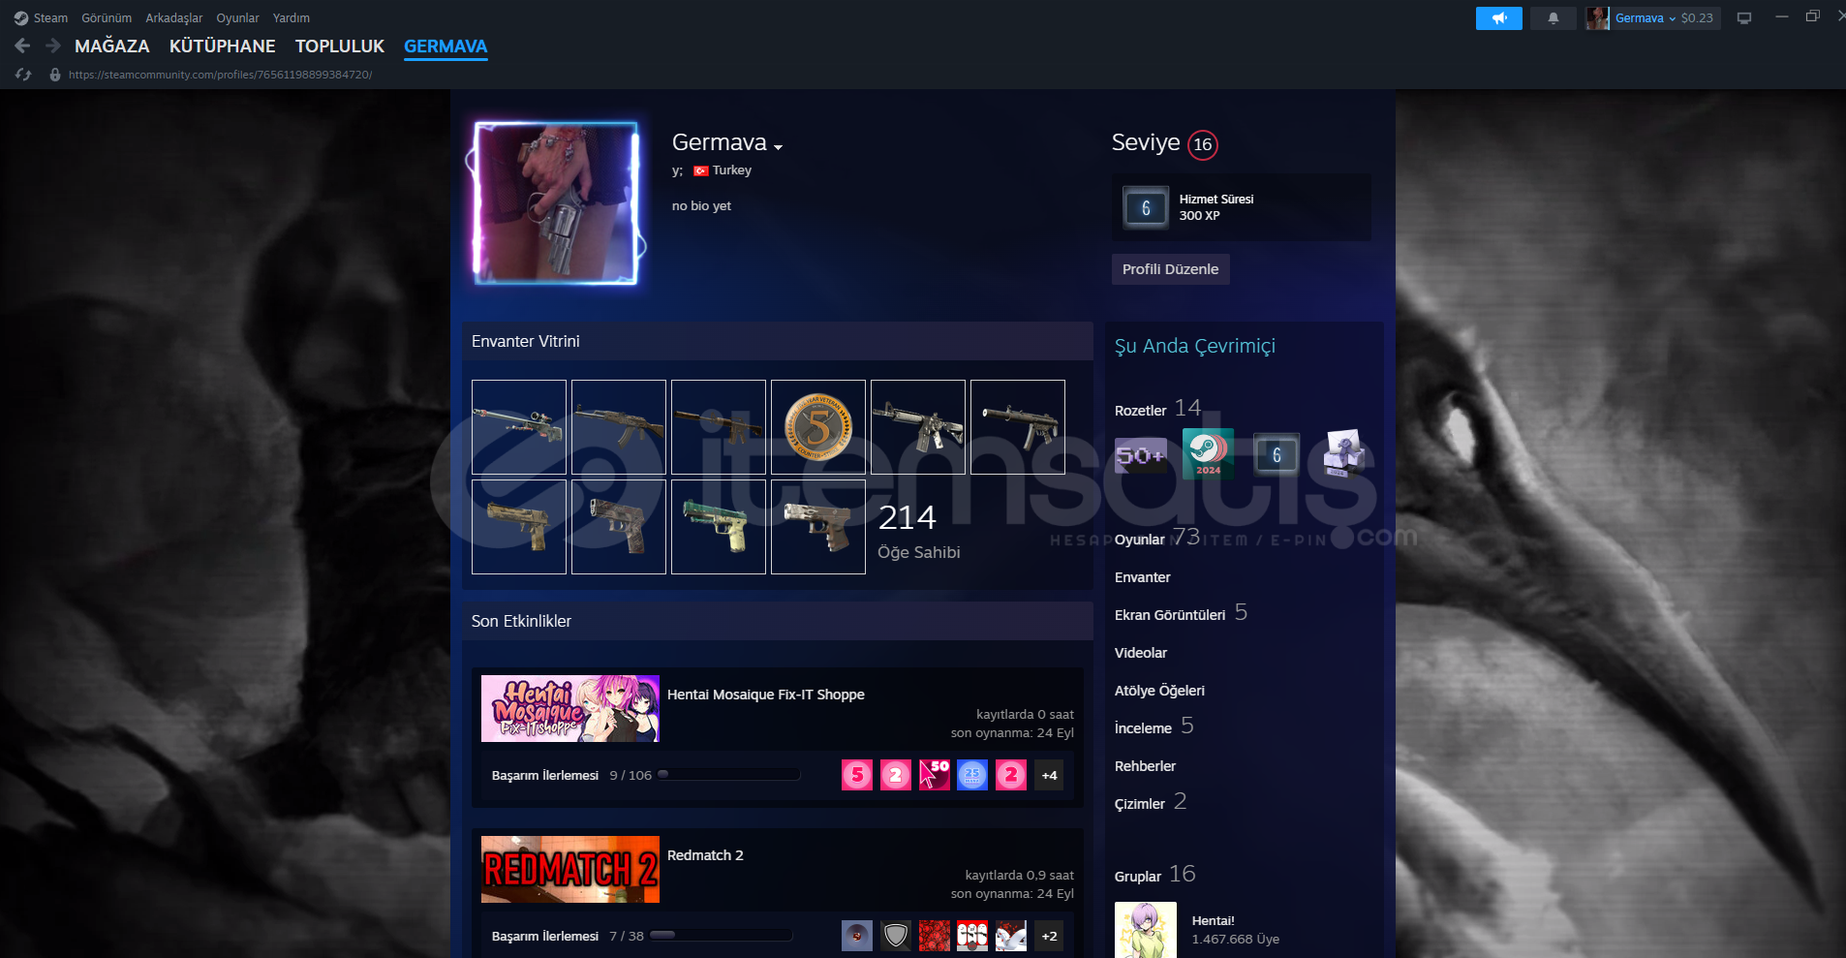Click the Seviye 16 level badge

[1203, 144]
